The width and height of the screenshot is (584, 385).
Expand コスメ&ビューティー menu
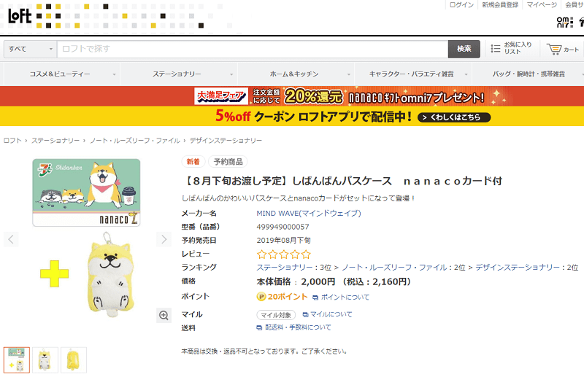[61, 74]
